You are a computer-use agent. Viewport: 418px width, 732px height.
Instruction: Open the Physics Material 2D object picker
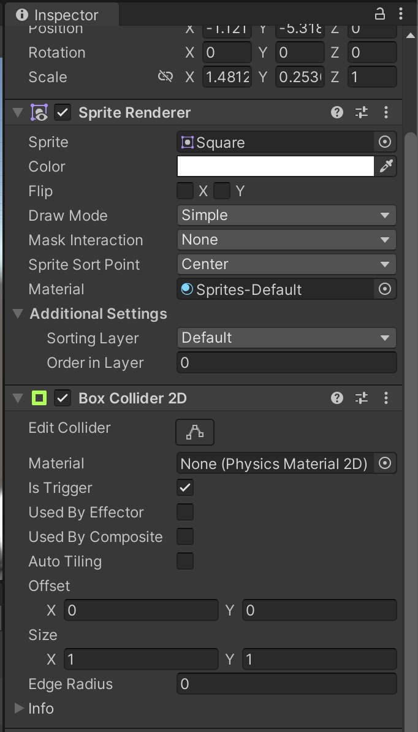coord(385,463)
